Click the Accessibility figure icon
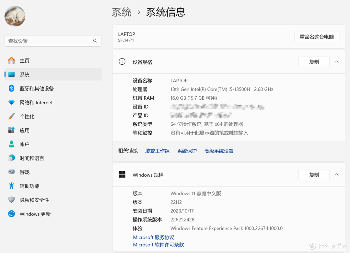The width and height of the screenshot is (350, 253). (x=11, y=186)
